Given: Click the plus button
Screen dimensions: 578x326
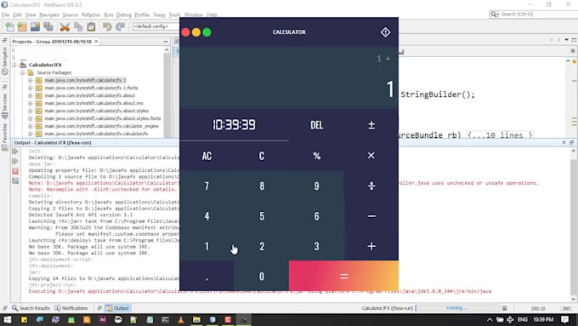Looking at the screenshot, I should point(371,246).
